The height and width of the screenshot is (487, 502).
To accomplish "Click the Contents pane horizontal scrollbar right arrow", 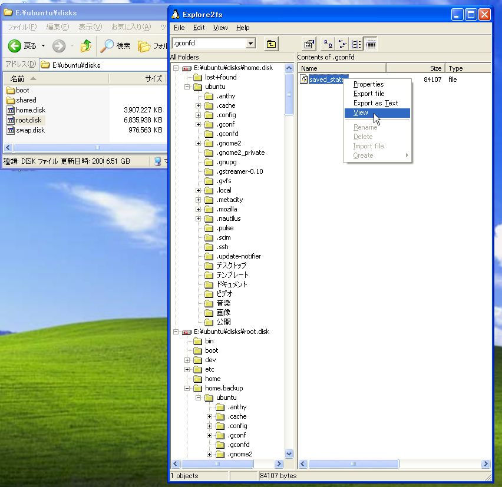I will coord(486,463).
